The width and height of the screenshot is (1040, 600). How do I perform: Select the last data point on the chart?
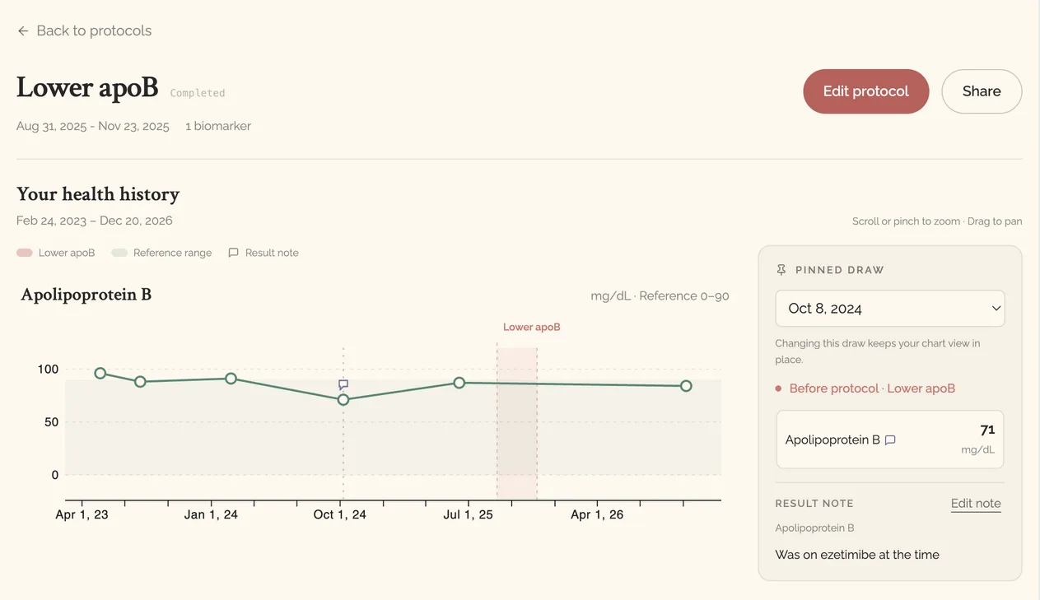click(x=686, y=386)
